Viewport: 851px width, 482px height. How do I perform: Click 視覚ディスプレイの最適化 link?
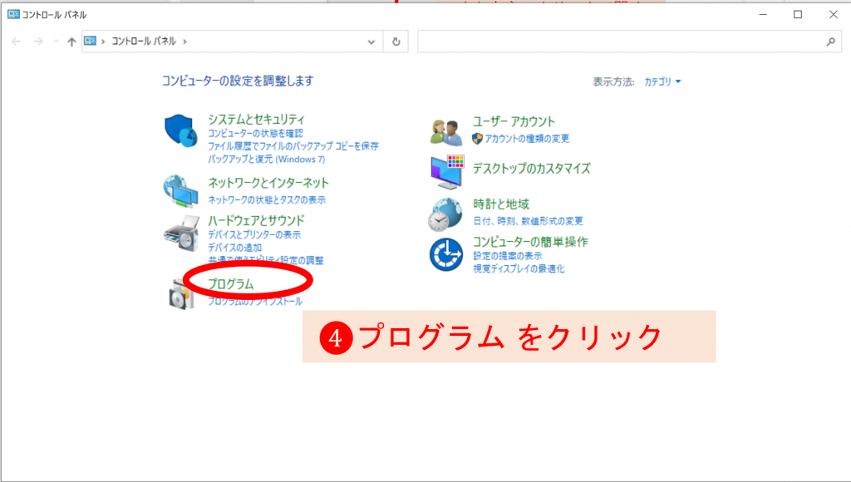point(519,268)
